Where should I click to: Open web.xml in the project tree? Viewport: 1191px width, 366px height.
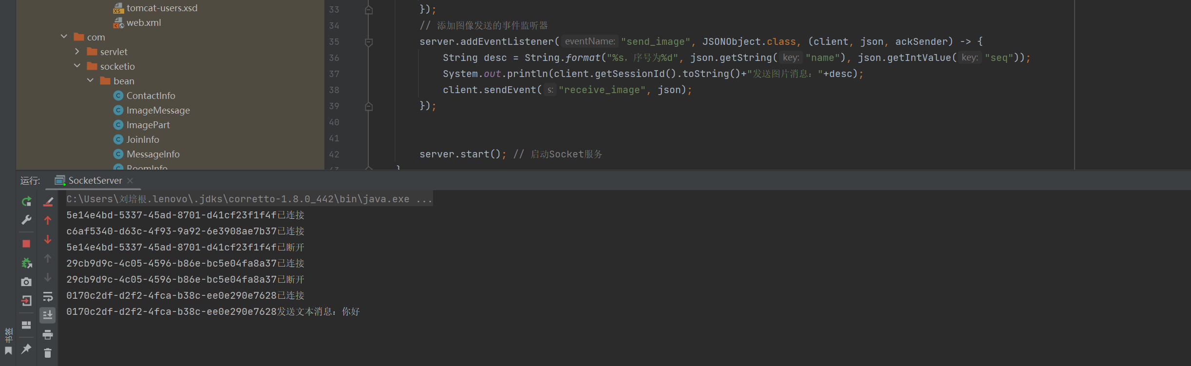tap(143, 23)
